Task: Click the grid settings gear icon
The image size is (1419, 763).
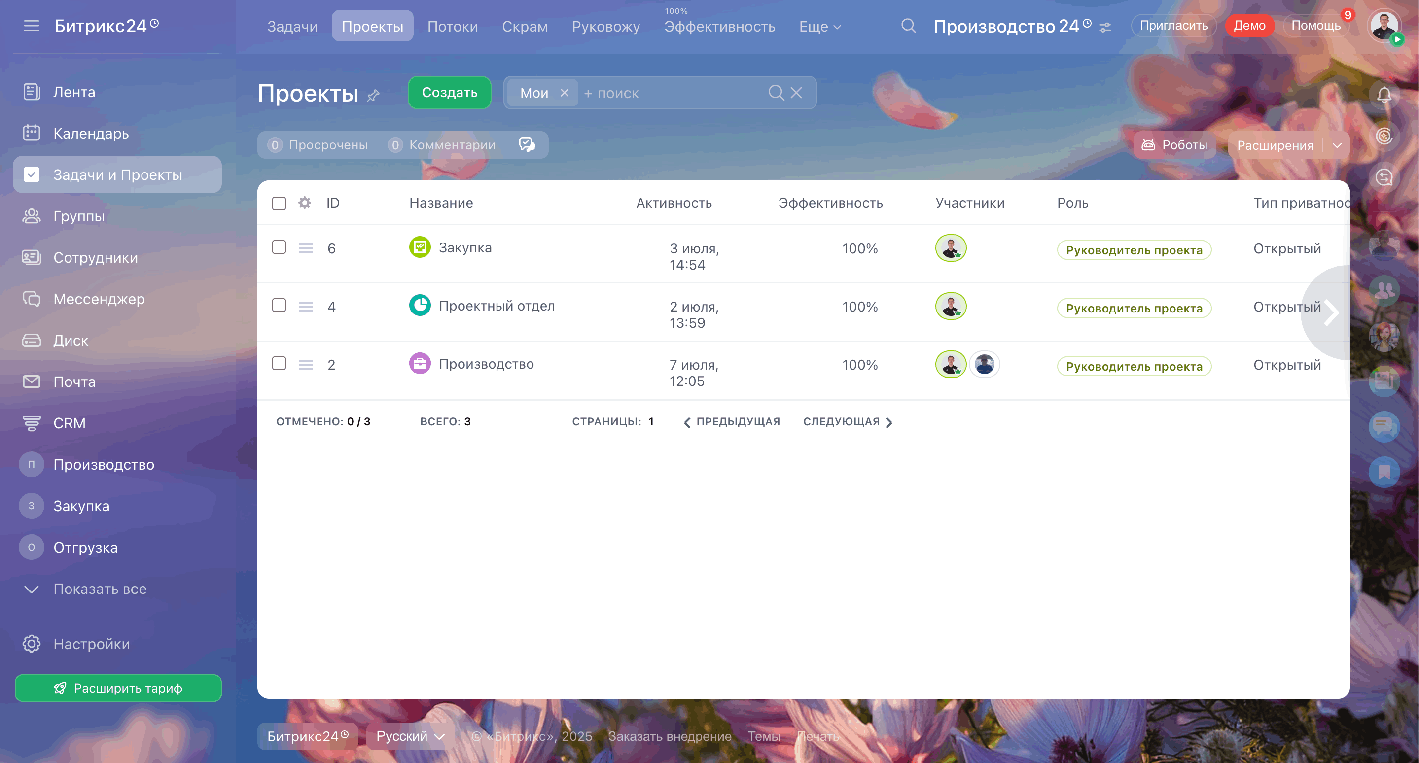Action: (x=305, y=203)
